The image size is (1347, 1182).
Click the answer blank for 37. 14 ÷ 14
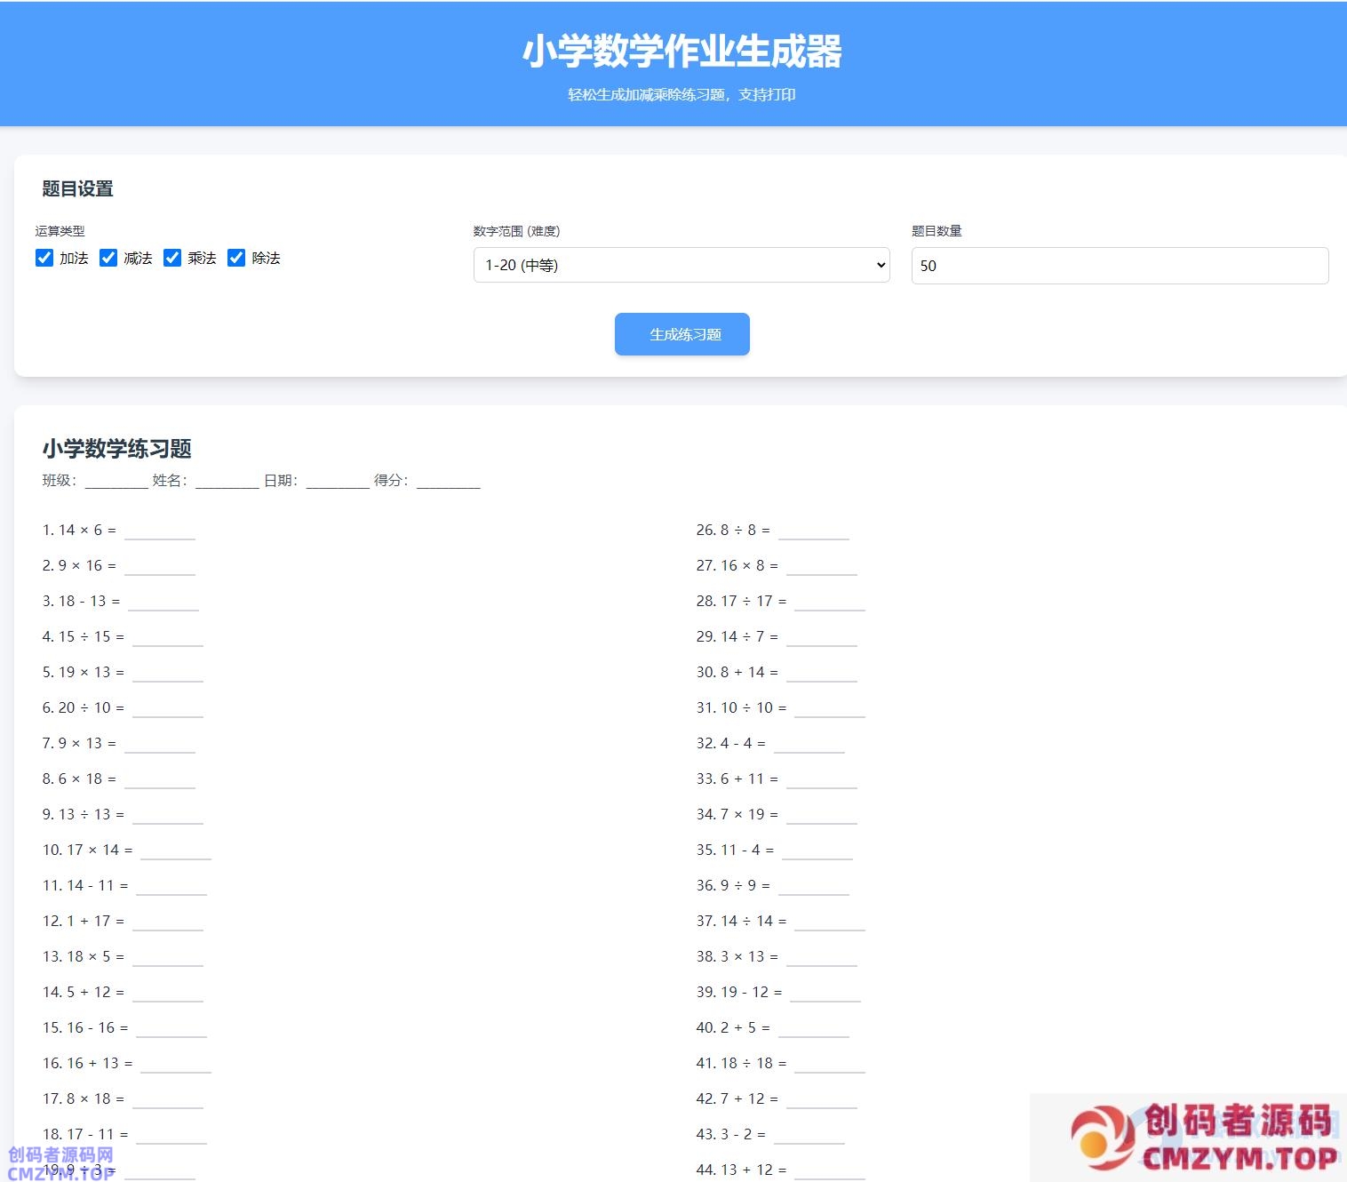click(x=830, y=922)
